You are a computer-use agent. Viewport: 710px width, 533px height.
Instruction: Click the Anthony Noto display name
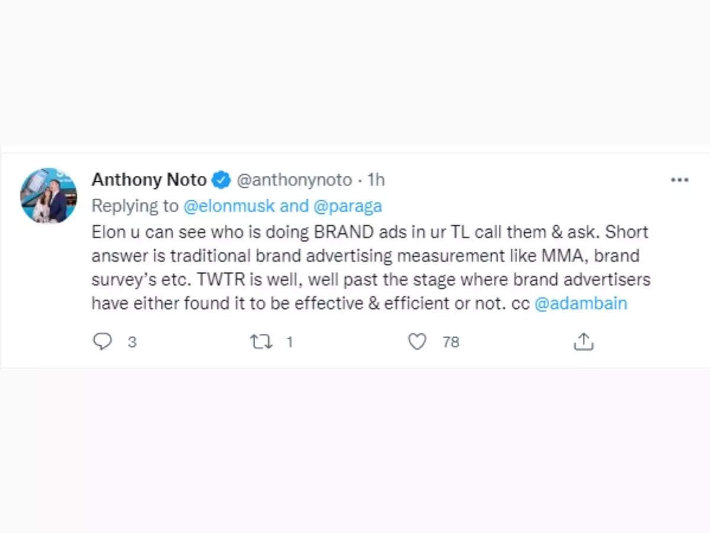click(x=149, y=180)
